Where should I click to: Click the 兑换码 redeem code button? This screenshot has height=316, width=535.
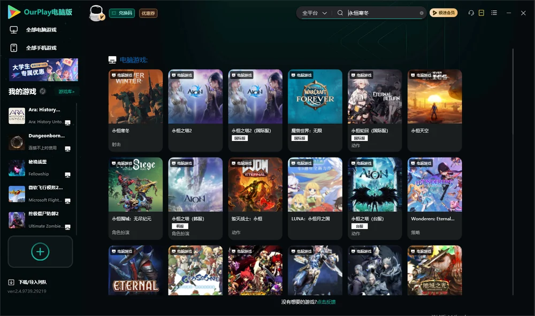click(x=122, y=13)
